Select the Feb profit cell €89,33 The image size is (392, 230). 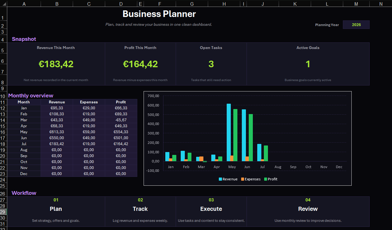click(x=121, y=114)
